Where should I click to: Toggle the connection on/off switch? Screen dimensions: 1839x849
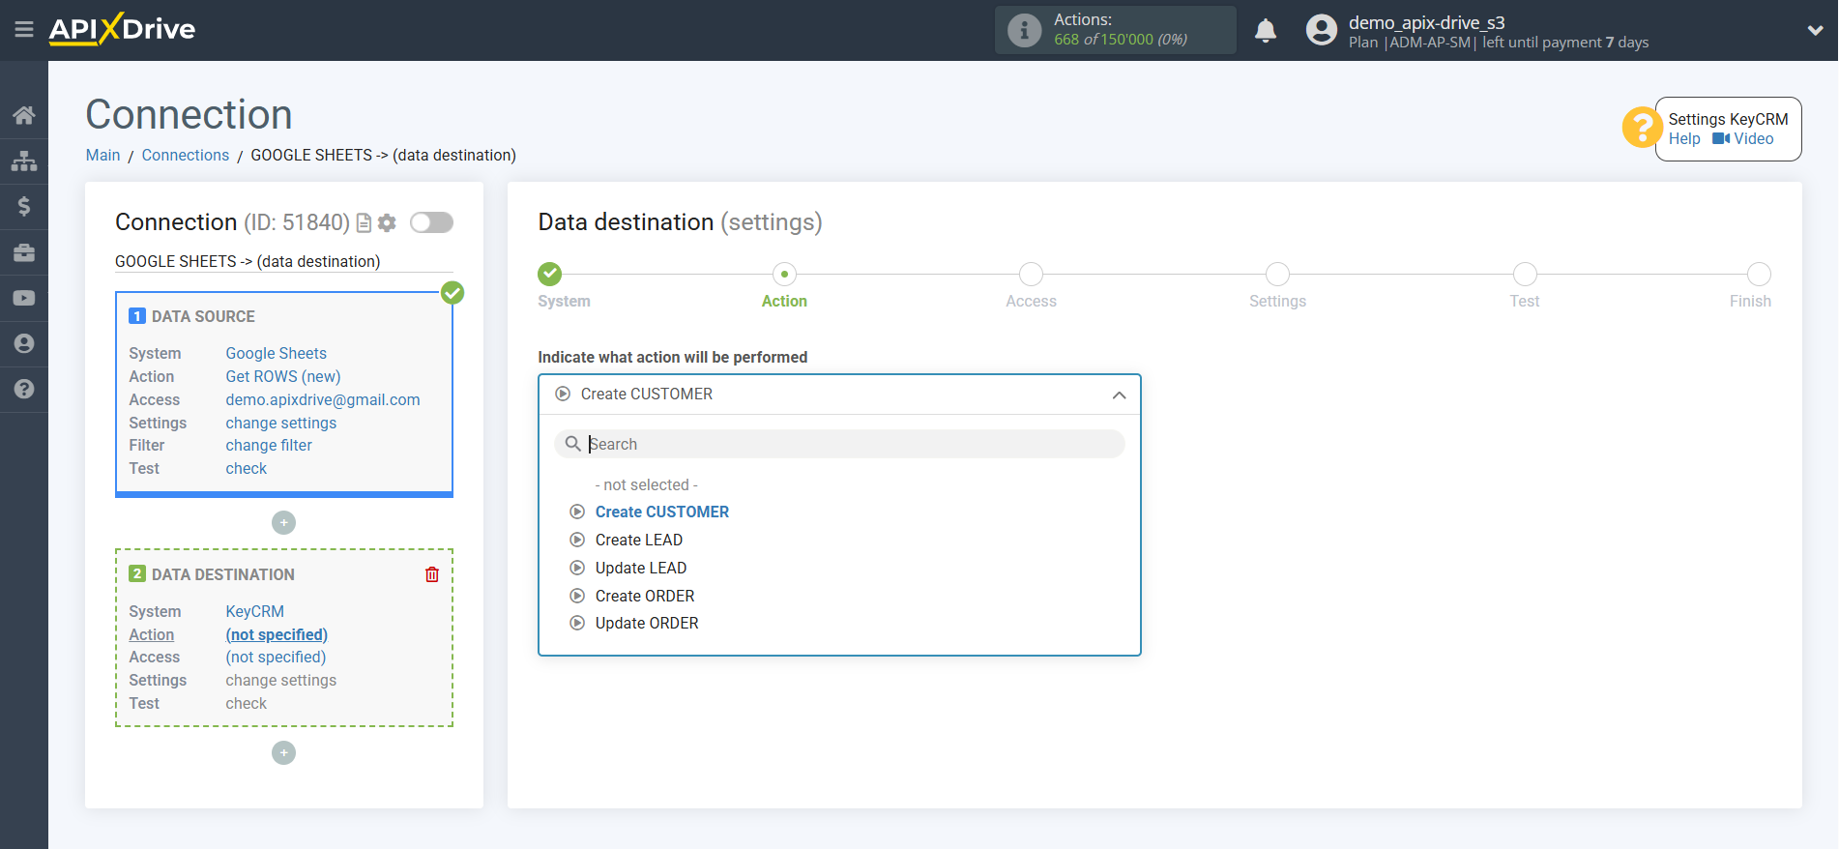pyautogui.click(x=431, y=222)
